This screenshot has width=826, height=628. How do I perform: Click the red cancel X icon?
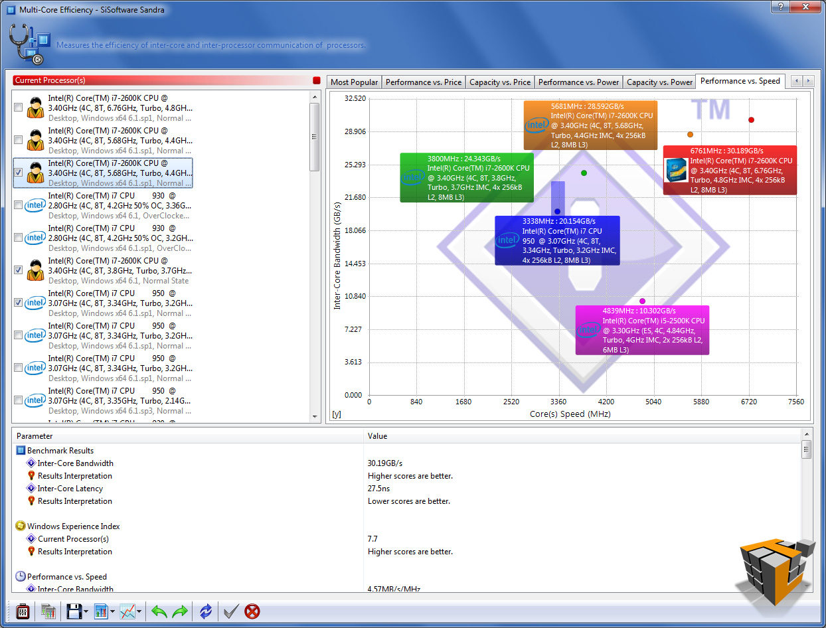tap(252, 611)
